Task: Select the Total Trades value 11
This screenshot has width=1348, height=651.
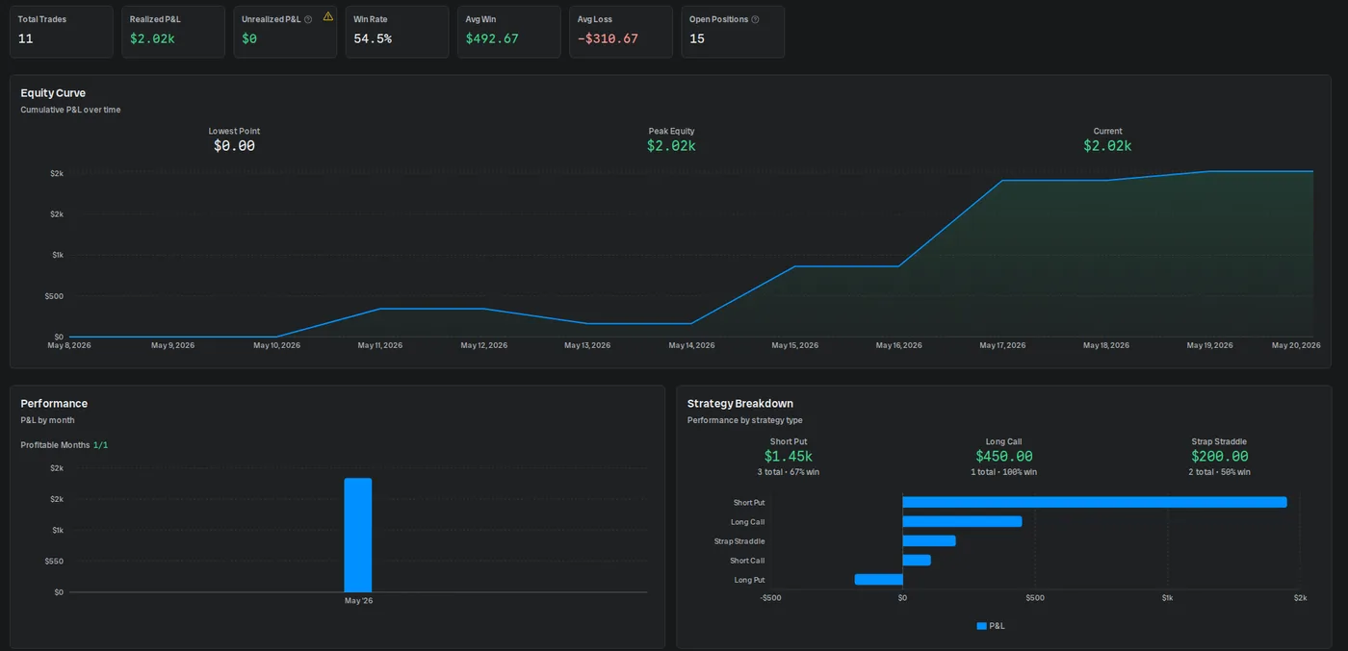Action: point(25,38)
